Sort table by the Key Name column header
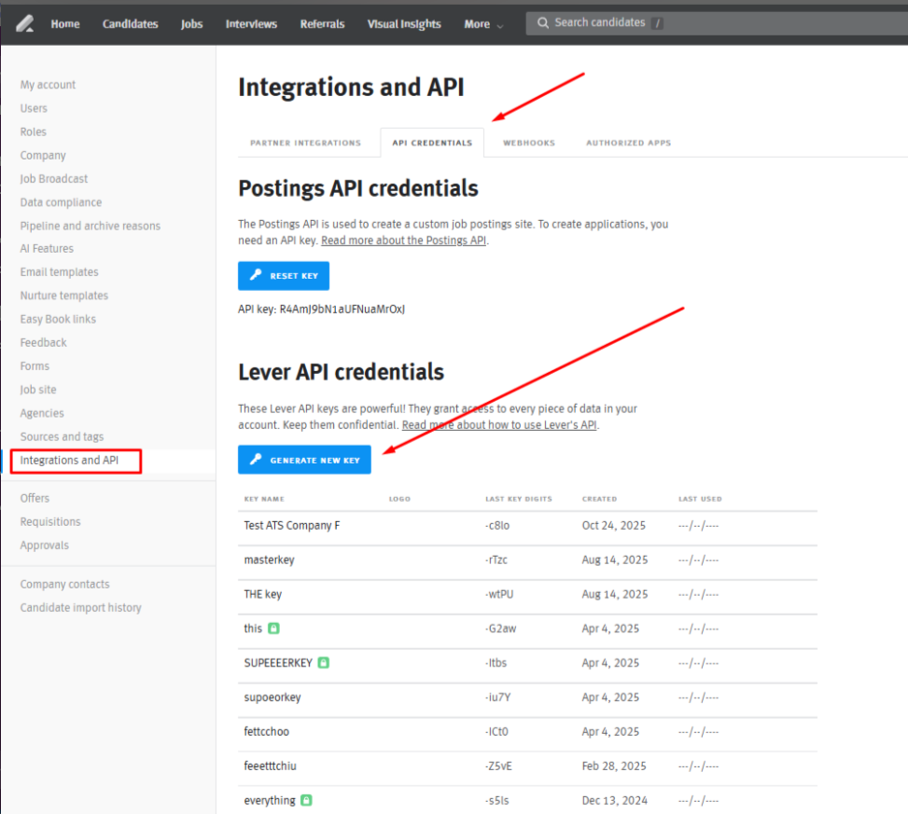This screenshot has width=908, height=814. tap(264, 498)
